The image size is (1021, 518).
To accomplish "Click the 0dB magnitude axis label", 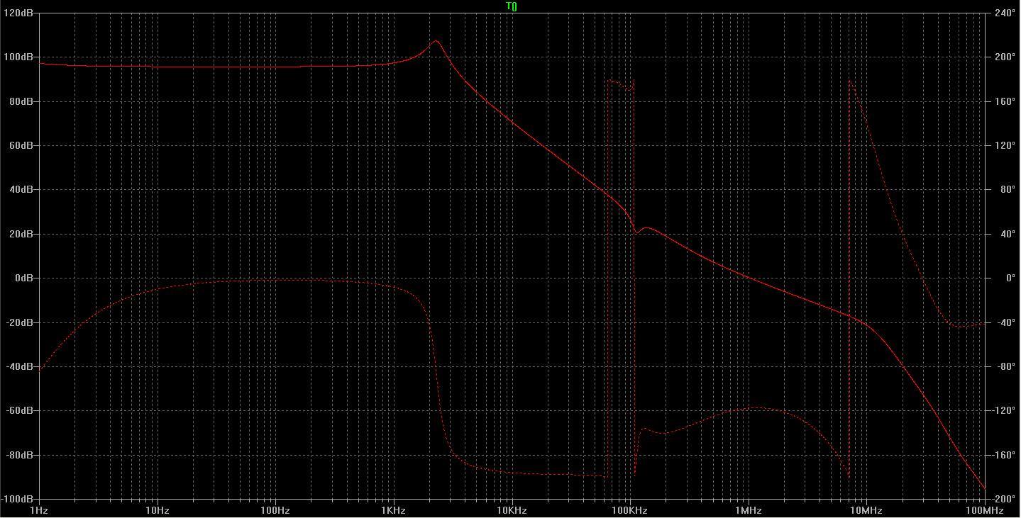I will pyautogui.click(x=23, y=278).
